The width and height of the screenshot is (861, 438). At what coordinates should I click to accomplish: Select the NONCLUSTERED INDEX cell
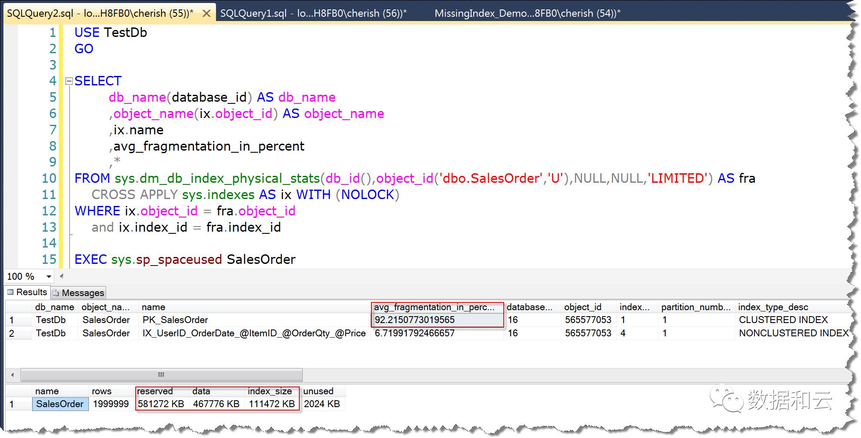(x=793, y=333)
